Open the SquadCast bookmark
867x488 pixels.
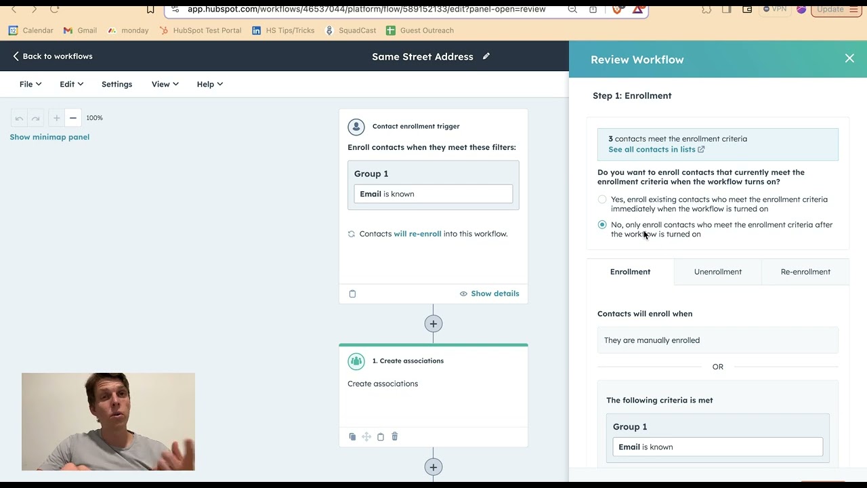(x=350, y=30)
